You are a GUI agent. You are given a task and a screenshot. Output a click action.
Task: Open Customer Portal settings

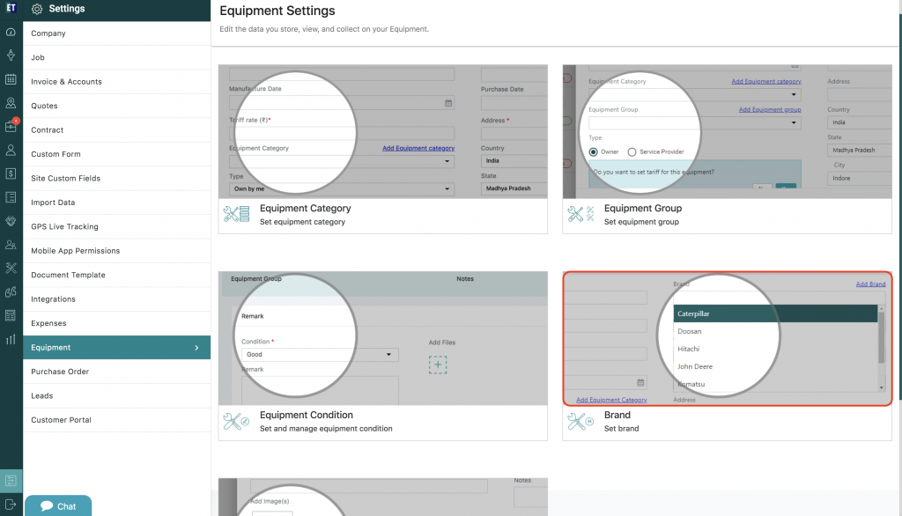coord(117,420)
